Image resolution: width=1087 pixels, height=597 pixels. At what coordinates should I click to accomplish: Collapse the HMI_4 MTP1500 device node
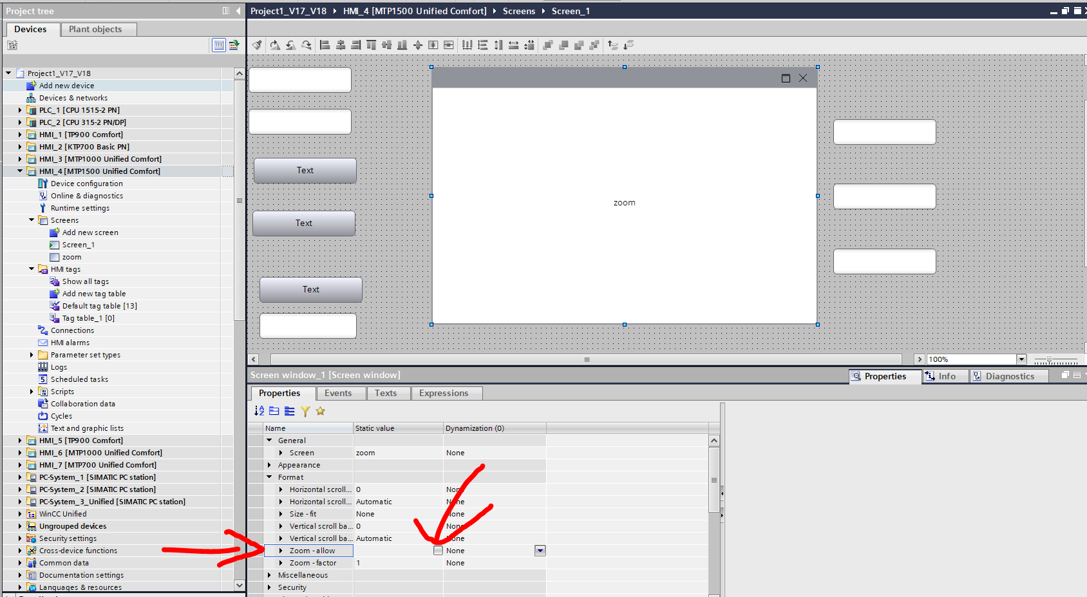point(20,171)
